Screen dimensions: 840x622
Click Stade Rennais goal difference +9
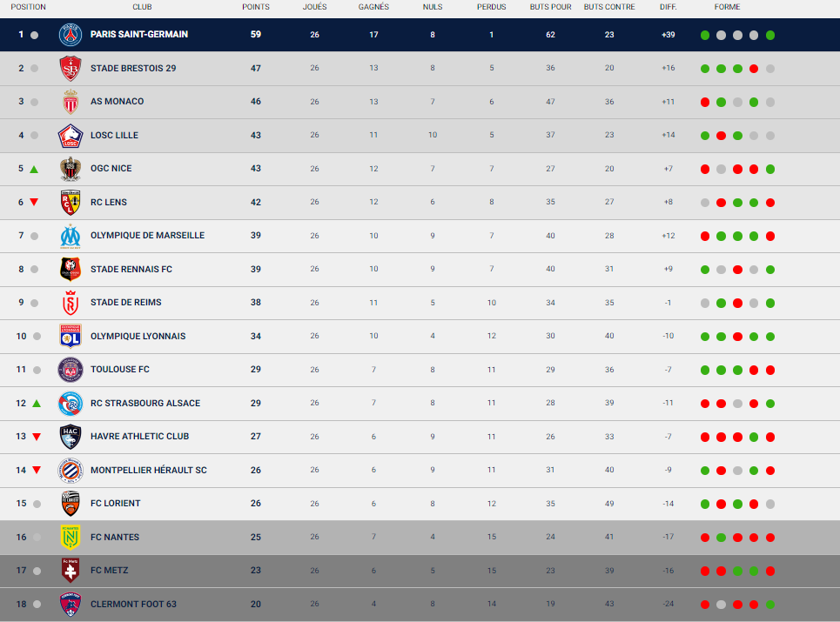click(668, 269)
